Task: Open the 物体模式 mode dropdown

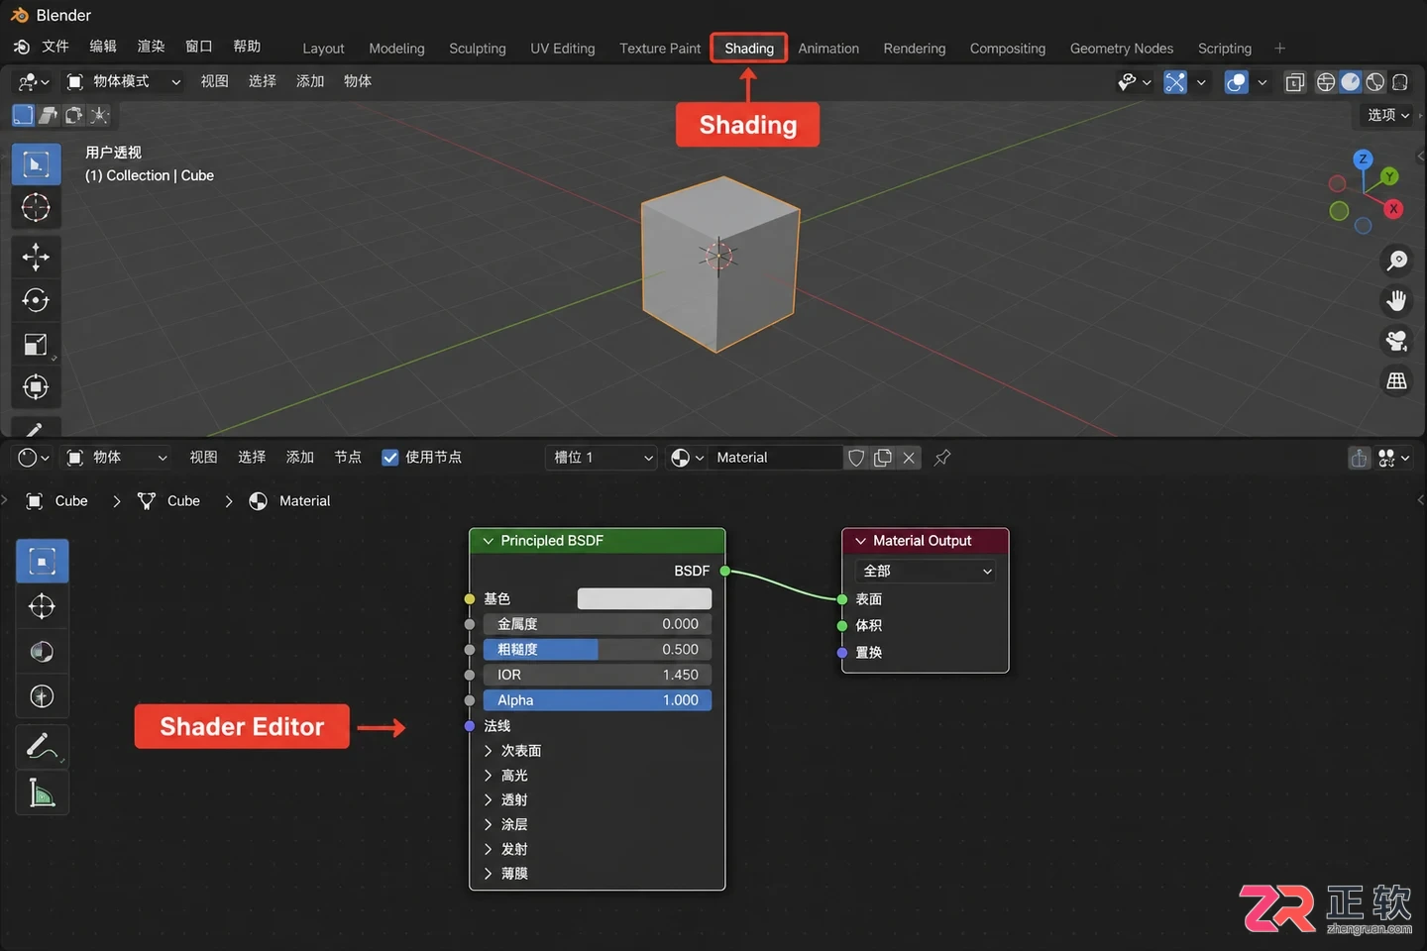Action: point(125,81)
